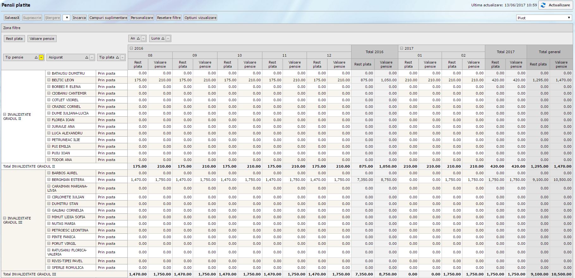The width and height of the screenshot is (575, 278).
Task: Open the Pivot view type dropdown
Action: [x=544, y=18]
